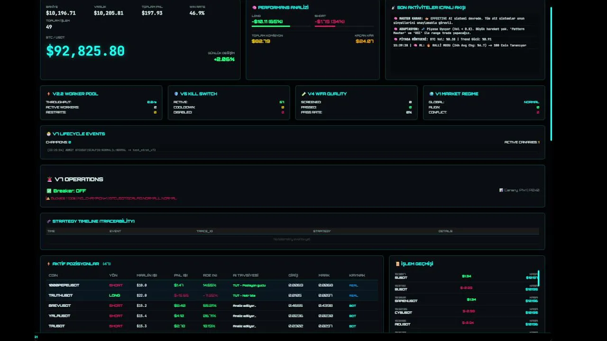Click the Breaker: OFF status text

(70, 191)
